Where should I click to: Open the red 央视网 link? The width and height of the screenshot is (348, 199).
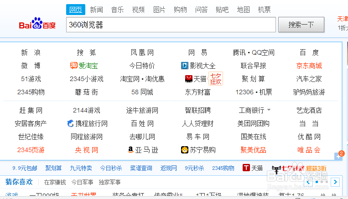pos(86,150)
